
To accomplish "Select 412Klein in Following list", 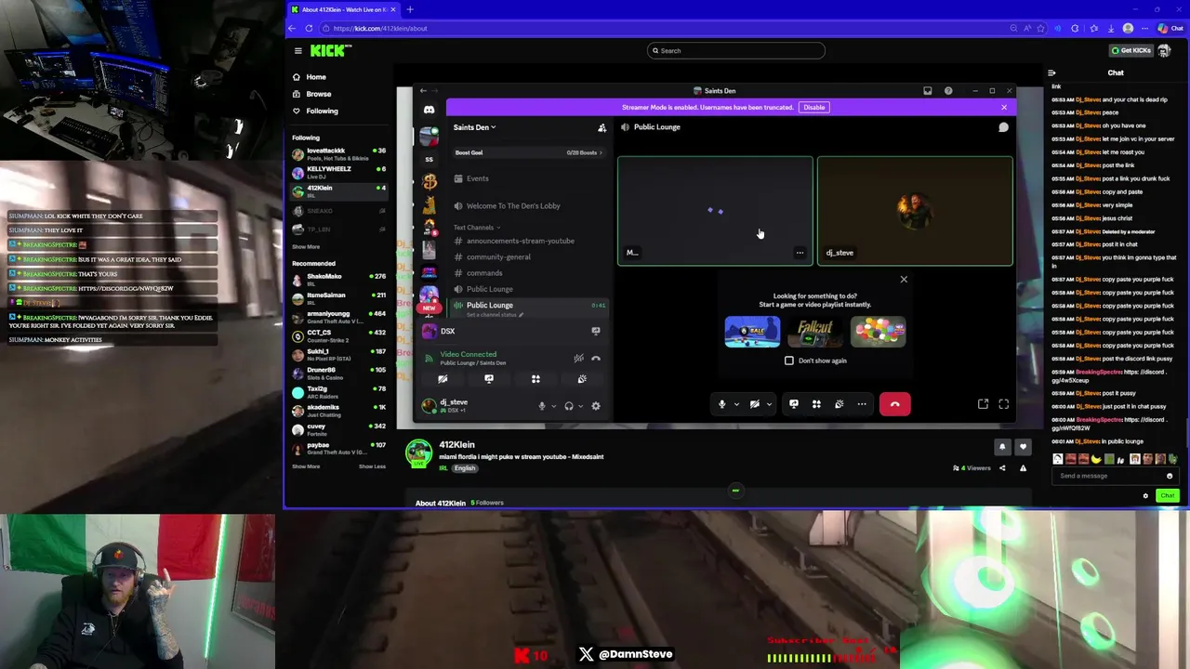I will pos(338,190).
